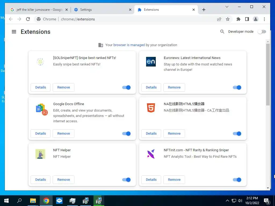Click the Chrome site info chip
The height and width of the screenshot is (206, 275).
(46, 19)
